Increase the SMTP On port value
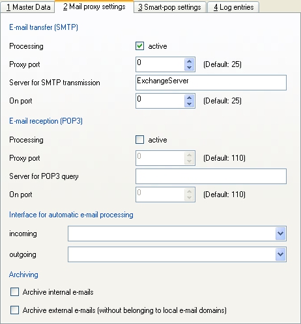Viewport: 301px width, 324px height. tap(189, 98)
